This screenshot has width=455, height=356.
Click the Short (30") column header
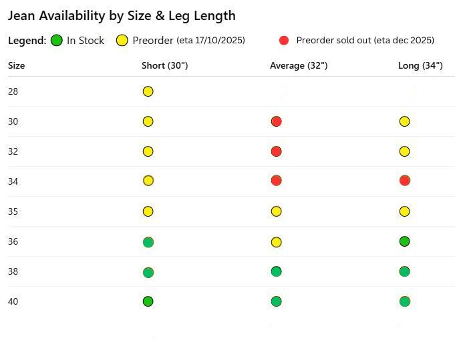(164, 65)
